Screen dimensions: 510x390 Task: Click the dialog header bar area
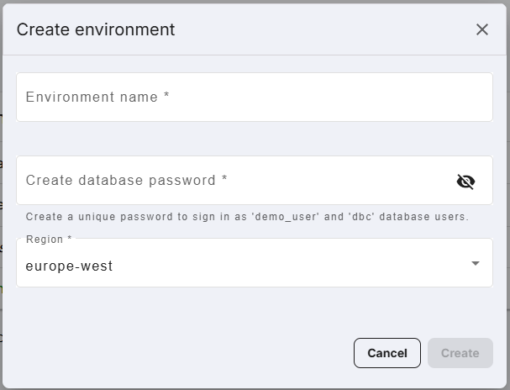coord(319,29)
